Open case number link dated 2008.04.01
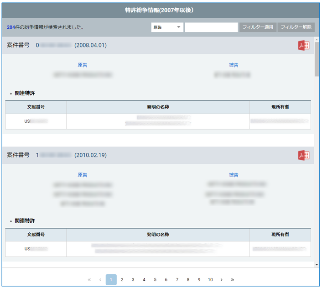The image size is (322, 288). (x=54, y=45)
